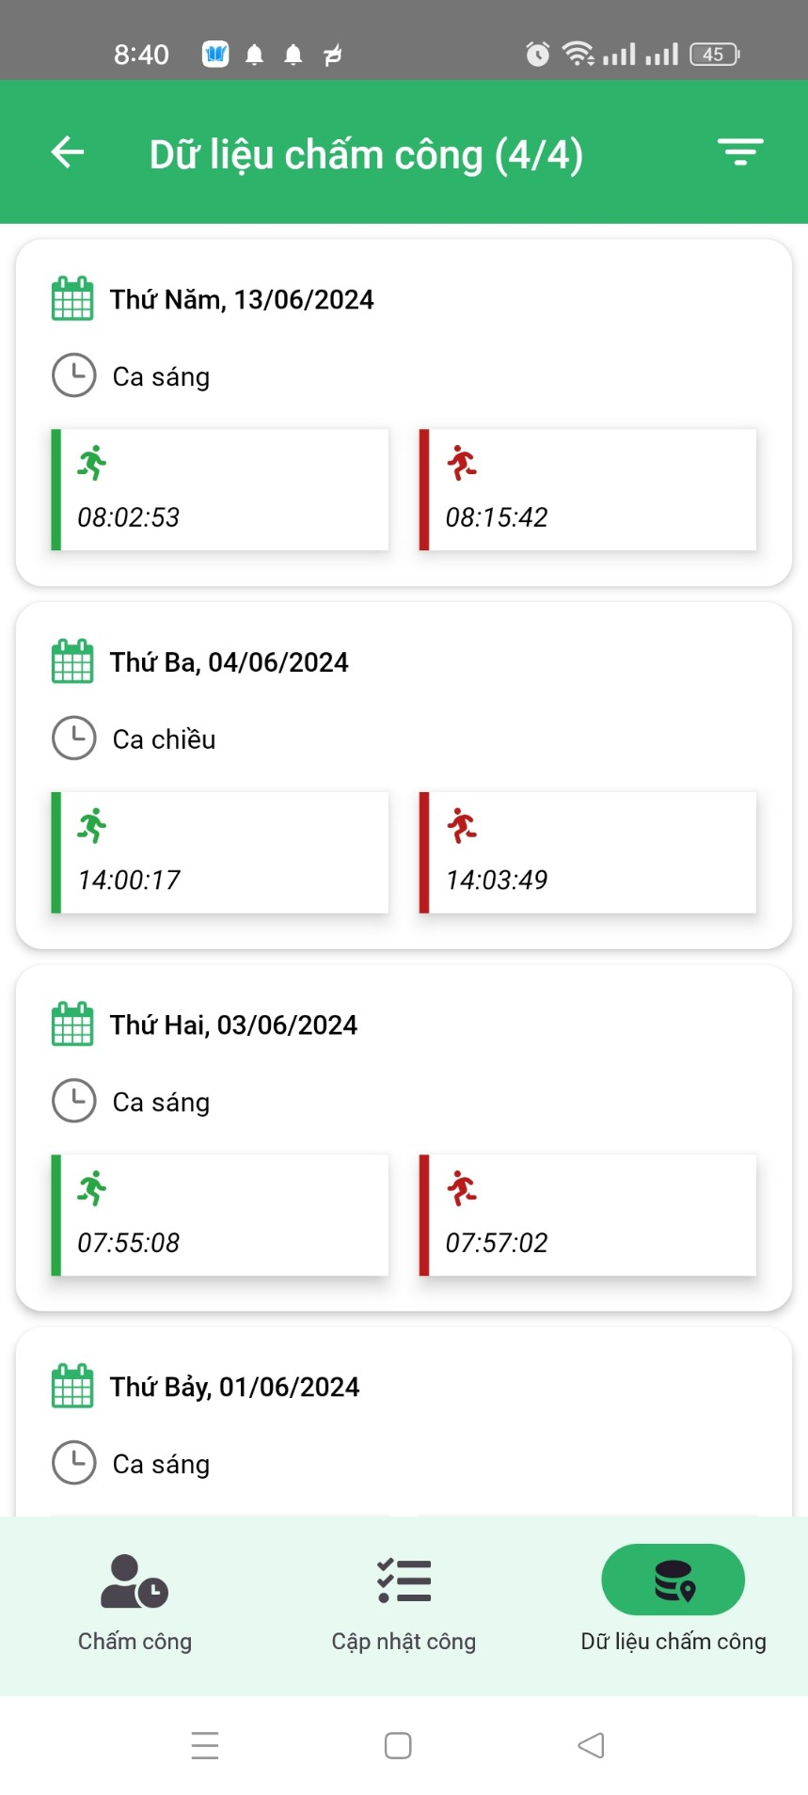Open check-in card showing 14:00:17
Image resolution: width=808 pixels, height=1795 pixels.
click(220, 852)
